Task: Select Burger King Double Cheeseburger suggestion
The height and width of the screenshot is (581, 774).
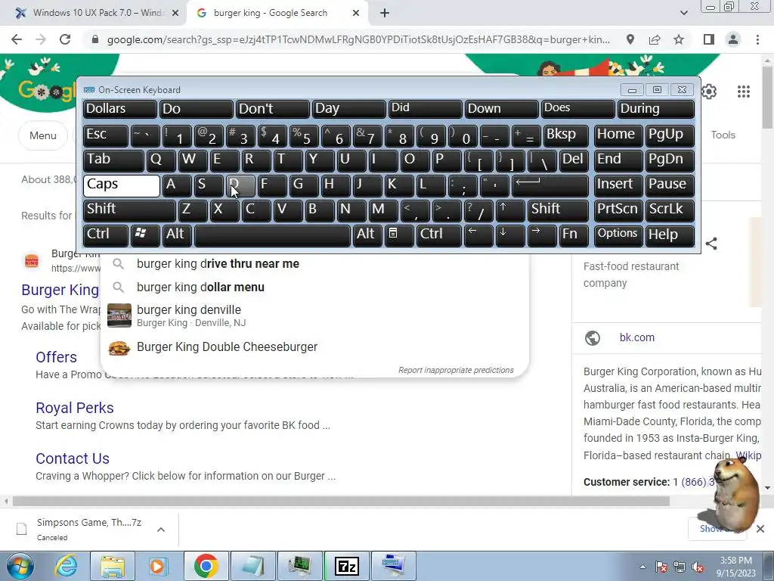Action: pyautogui.click(x=314, y=347)
